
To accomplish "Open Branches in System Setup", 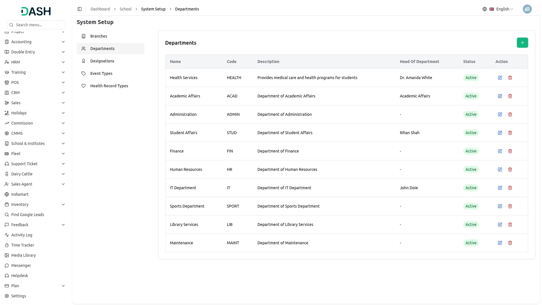I will (99, 36).
